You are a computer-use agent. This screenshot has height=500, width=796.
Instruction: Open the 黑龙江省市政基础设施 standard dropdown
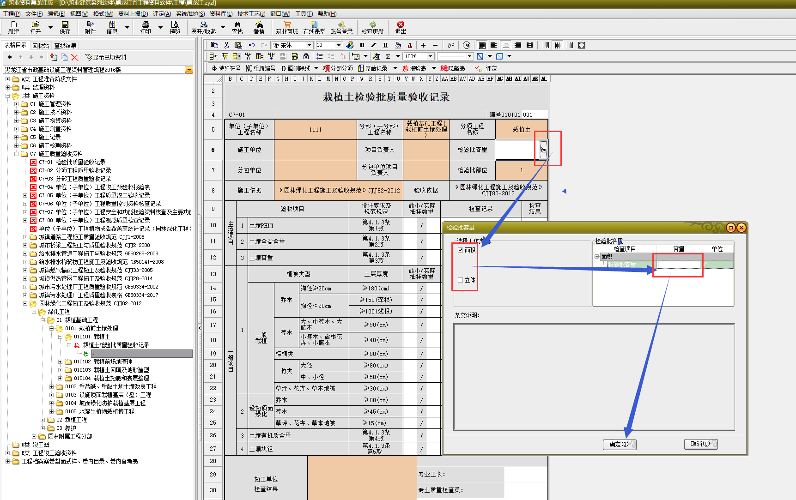(189, 70)
